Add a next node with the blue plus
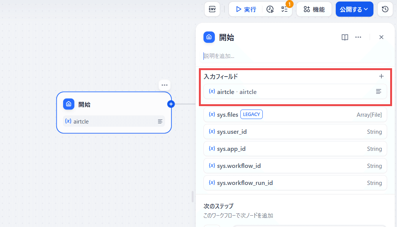This screenshot has width=397, height=227. [x=171, y=104]
